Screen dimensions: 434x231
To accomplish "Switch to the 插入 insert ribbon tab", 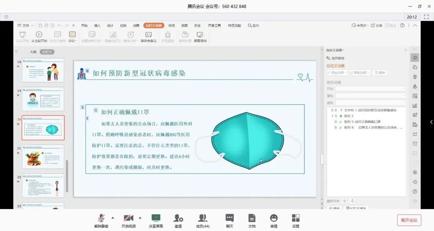I will [x=97, y=25].
